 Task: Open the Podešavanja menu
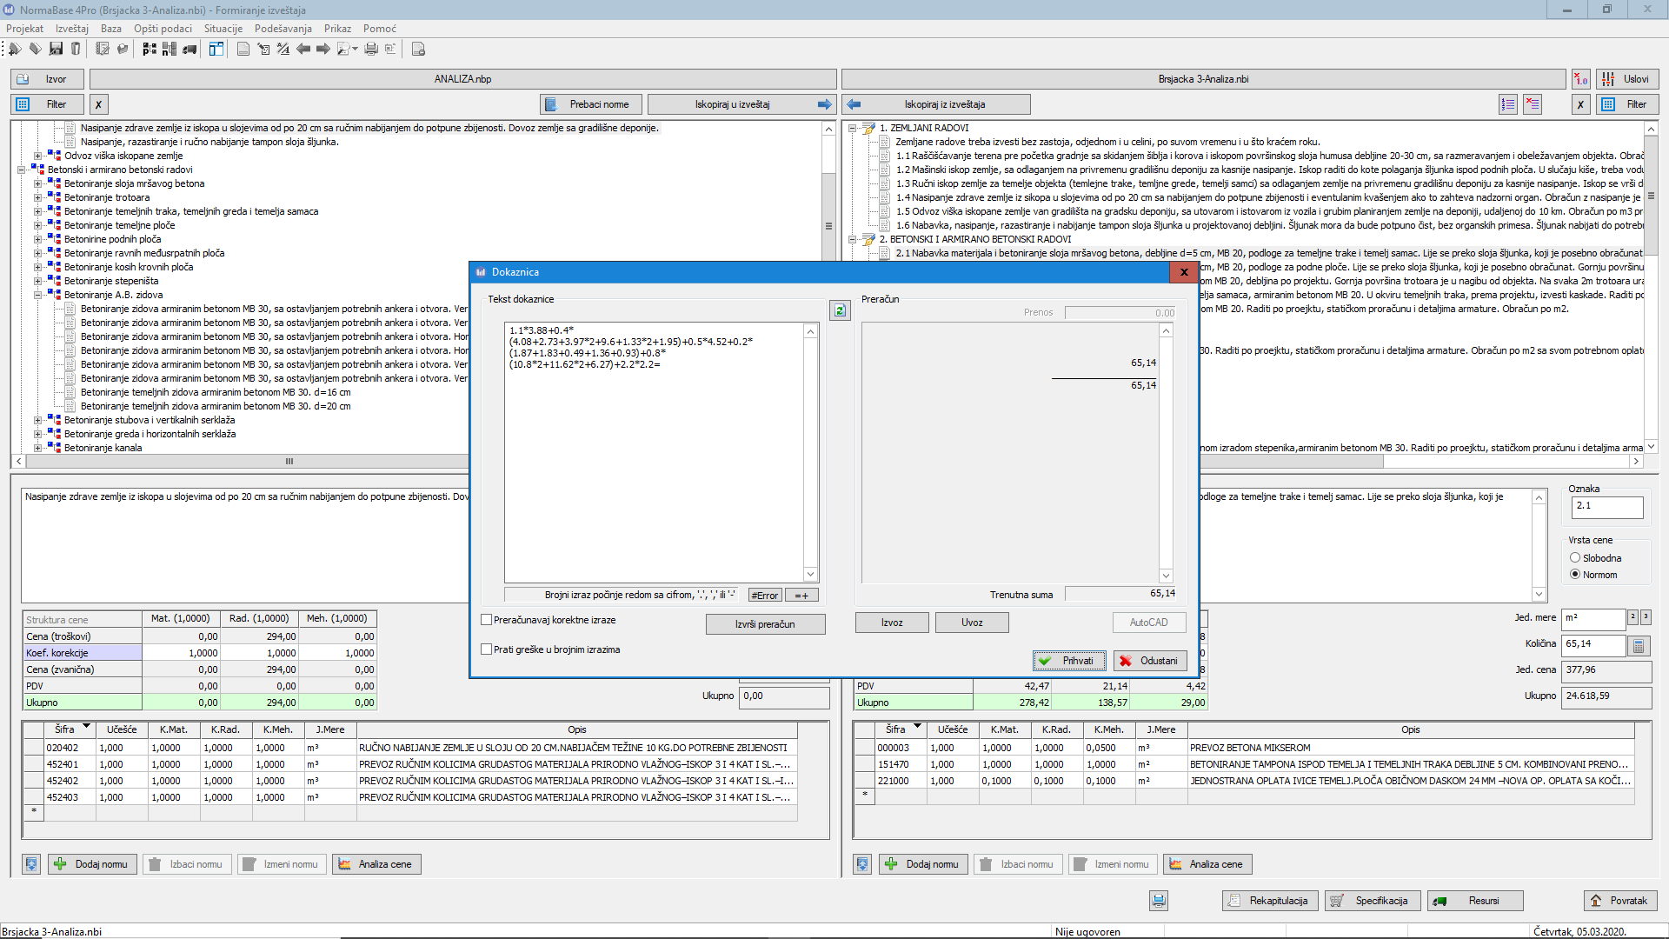[x=283, y=29]
